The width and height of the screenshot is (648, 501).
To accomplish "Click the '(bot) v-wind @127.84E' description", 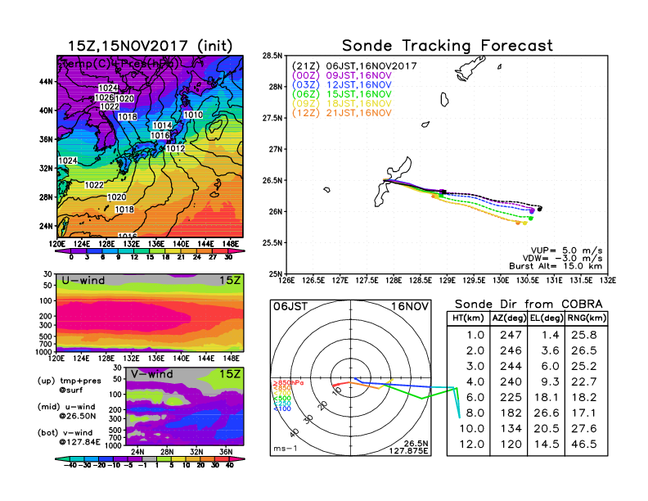I will tap(69, 437).
